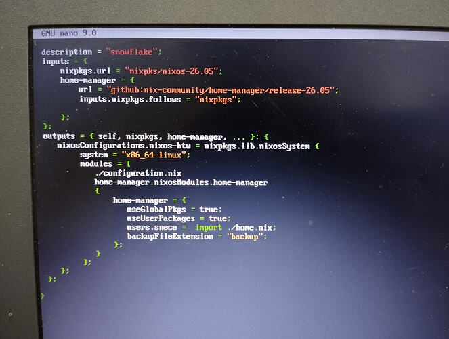Click the "x86_64-linux" system string
Viewport: 449px width, 339px height.
click(x=154, y=155)
